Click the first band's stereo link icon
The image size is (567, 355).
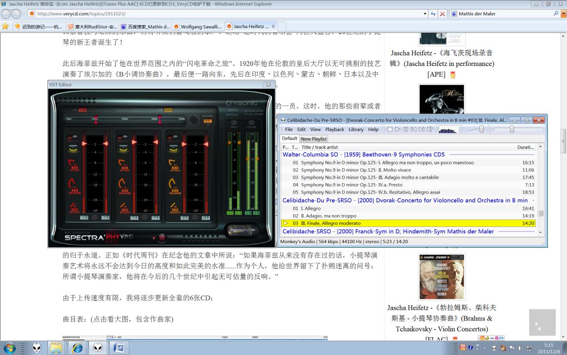(x=95, y=217)
